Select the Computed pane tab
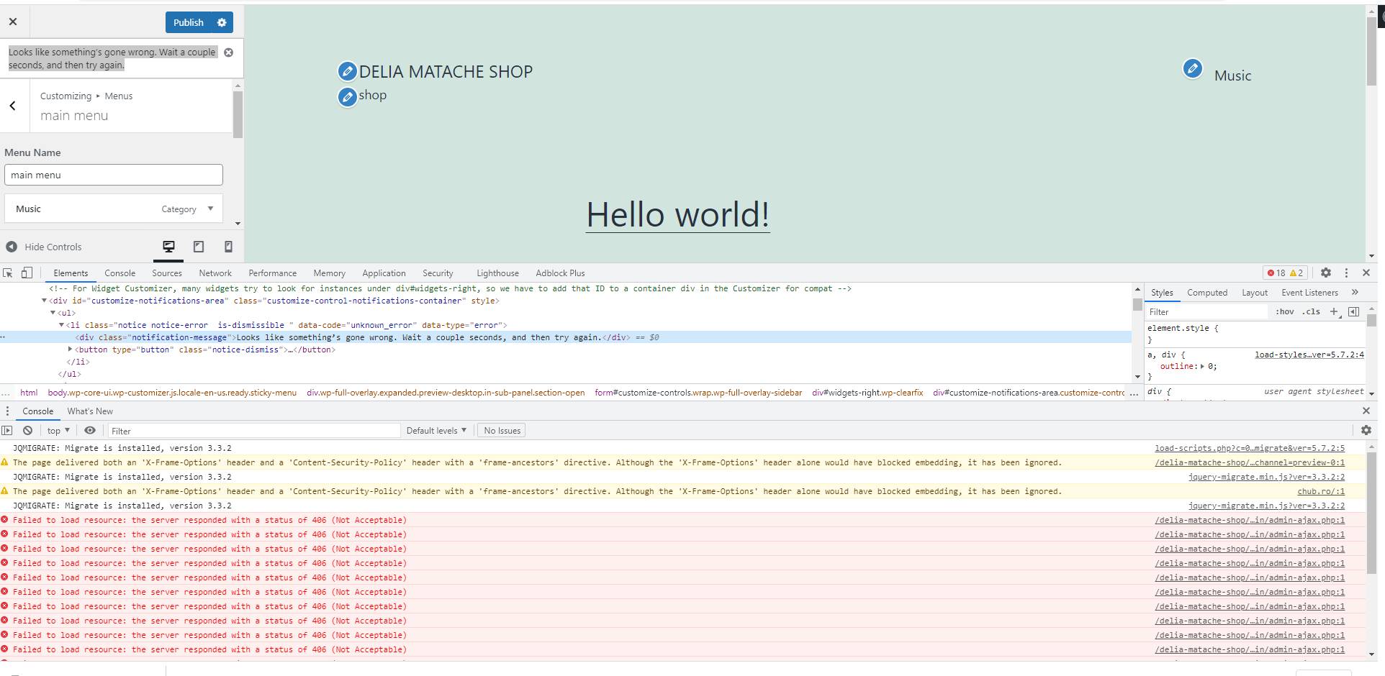The height and width of the screenshot is (676, 1385). 1207,293
